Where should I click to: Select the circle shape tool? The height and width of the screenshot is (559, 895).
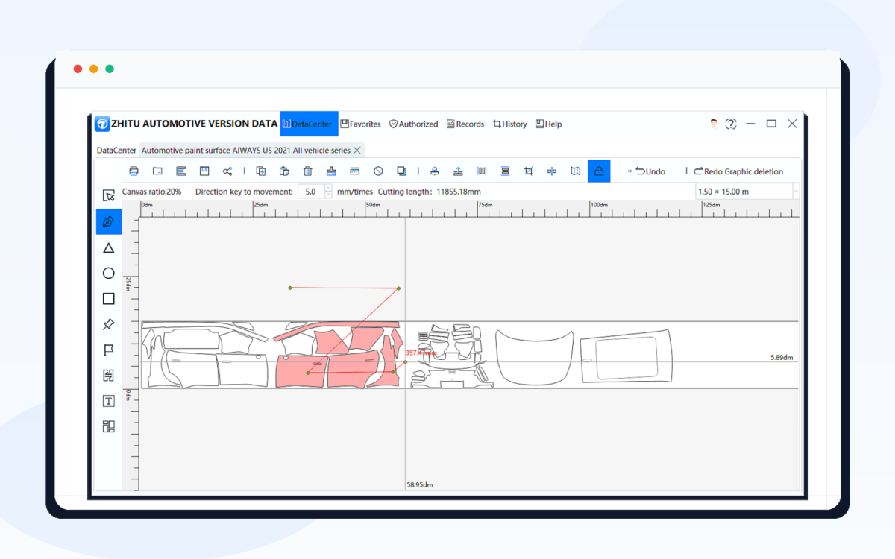coord(109,273)
